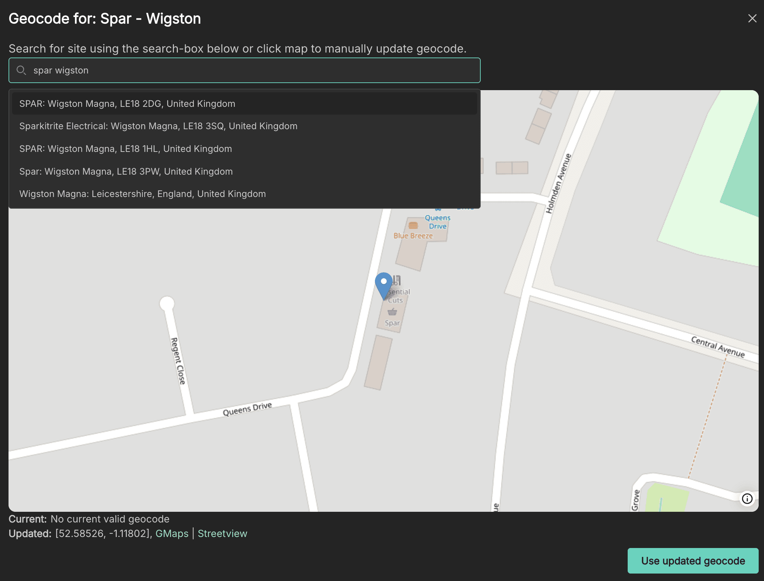764x581 pixels.
Task: Click the Queens Drive bus stop label
Action: pyautogui.click(x=438, y=222)
